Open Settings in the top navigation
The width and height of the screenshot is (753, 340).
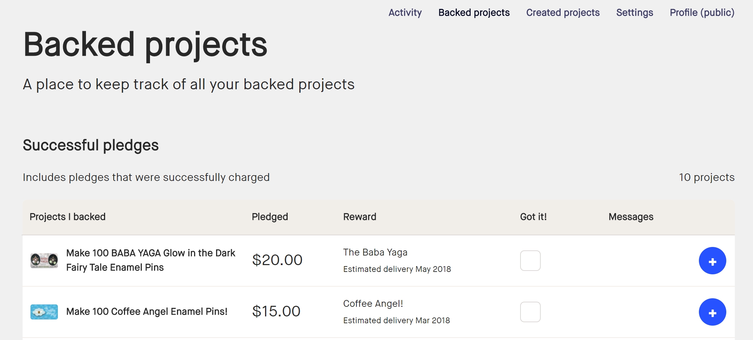coord(635,13)
